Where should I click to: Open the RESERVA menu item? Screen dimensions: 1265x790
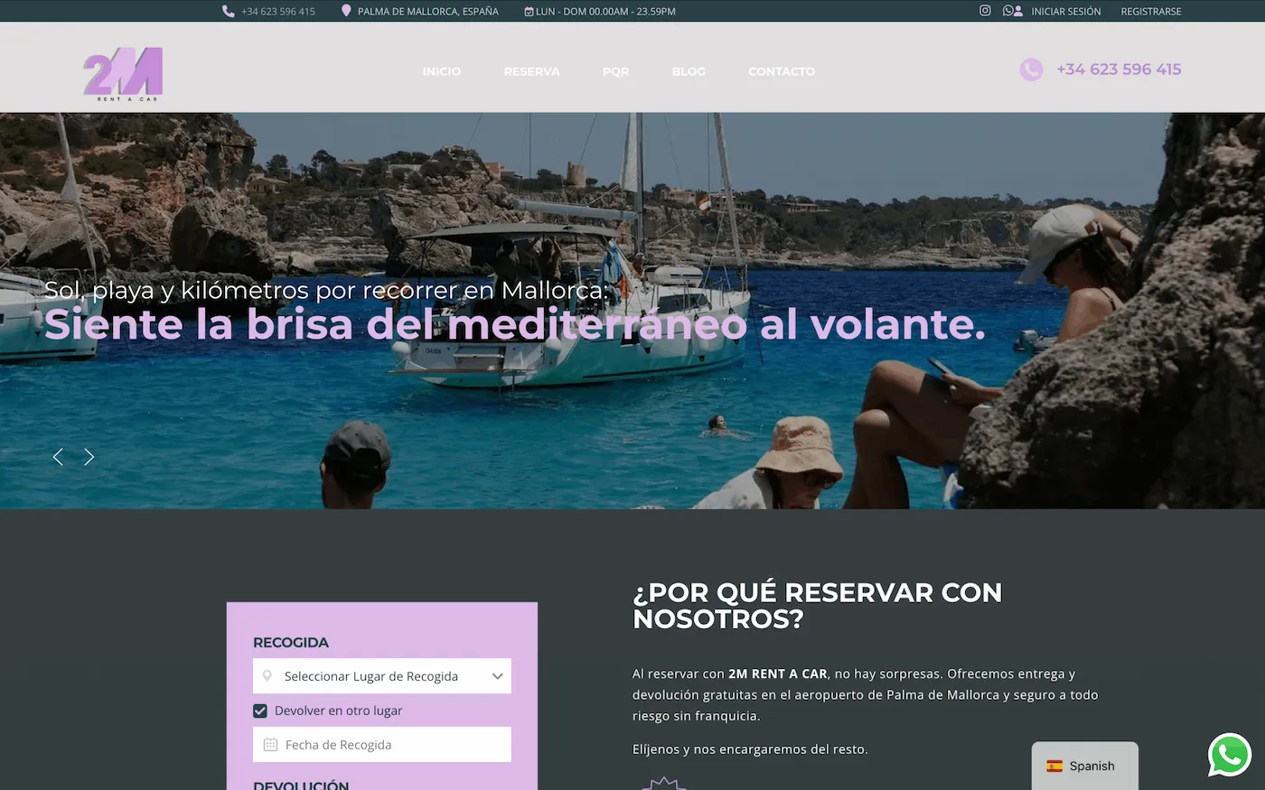tap(532, 71)
